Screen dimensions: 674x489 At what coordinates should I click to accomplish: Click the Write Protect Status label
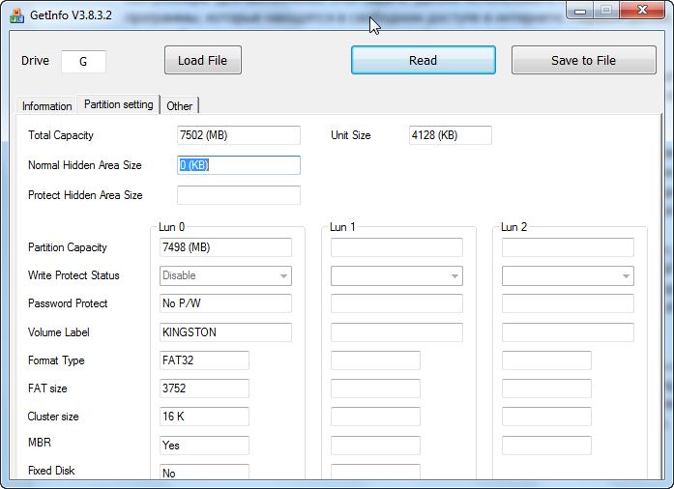point(73,275)
